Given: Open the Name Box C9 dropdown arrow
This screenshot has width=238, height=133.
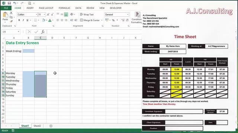Looking at the screenshot, I should point(18,32).
